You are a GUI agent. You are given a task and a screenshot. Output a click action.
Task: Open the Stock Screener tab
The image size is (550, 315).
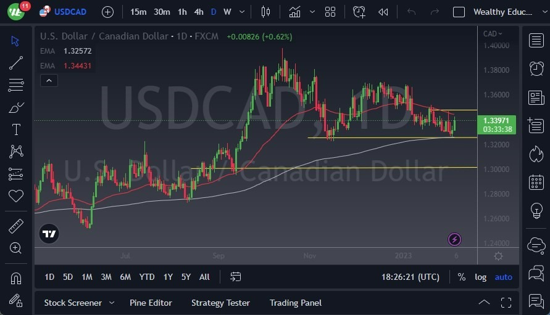coord(73,303)
